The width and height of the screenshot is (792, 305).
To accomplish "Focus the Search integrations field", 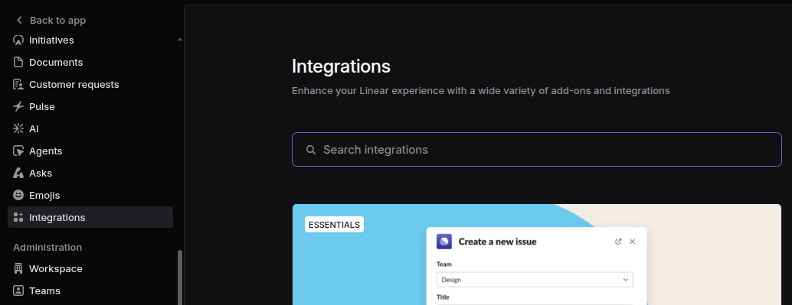I will click(x=536, y=150).
